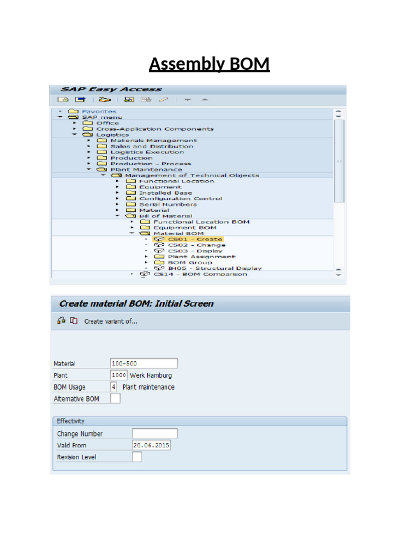The width and height of the screenshot is (419, 558).
Task: Click the open SAP menu folder icon
Action: coord(74,117)
